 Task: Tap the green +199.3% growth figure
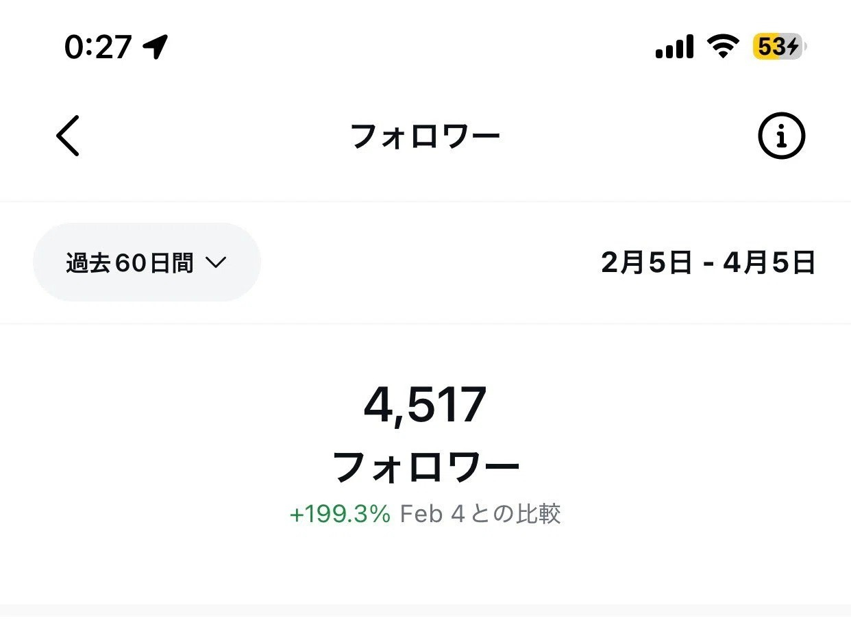tap(340, 514)
